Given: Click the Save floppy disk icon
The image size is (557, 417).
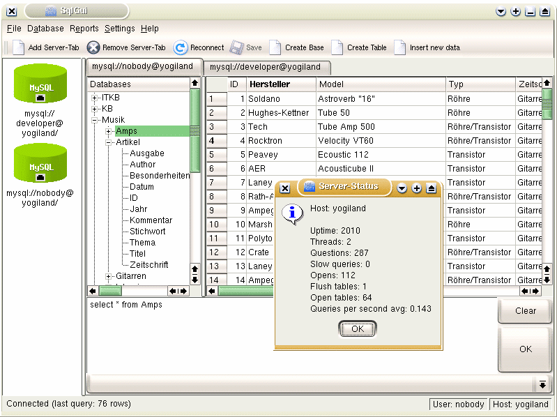Looking at the screenshot, I should [236, 47].
